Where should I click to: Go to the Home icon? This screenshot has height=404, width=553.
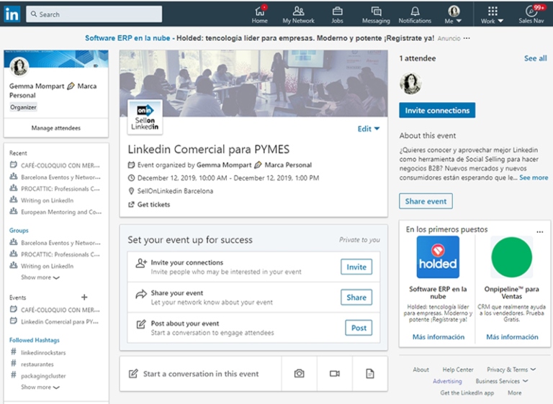click(259, 12)
